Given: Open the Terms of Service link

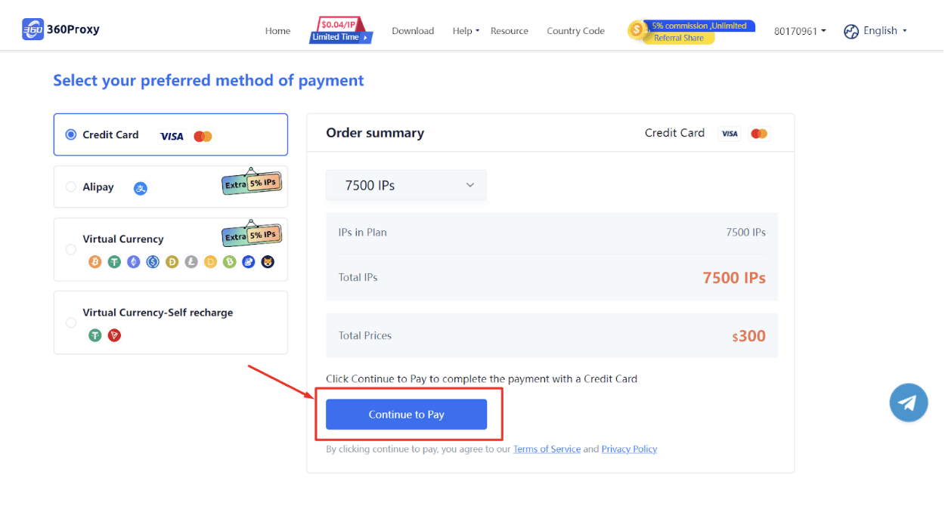Looking at the screenshot, I should (547, 449).
